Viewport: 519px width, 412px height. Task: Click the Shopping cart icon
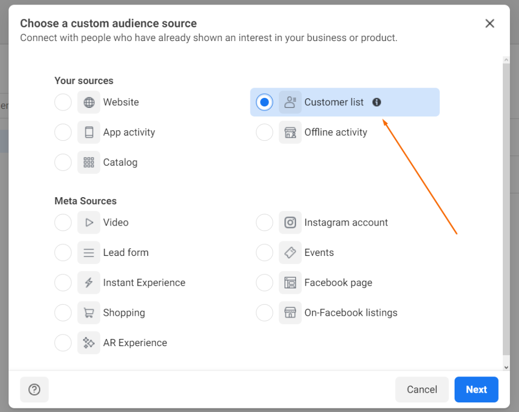coord(89,313)
